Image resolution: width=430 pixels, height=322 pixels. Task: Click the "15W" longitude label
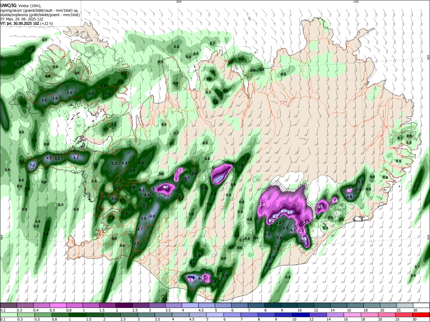356,2
